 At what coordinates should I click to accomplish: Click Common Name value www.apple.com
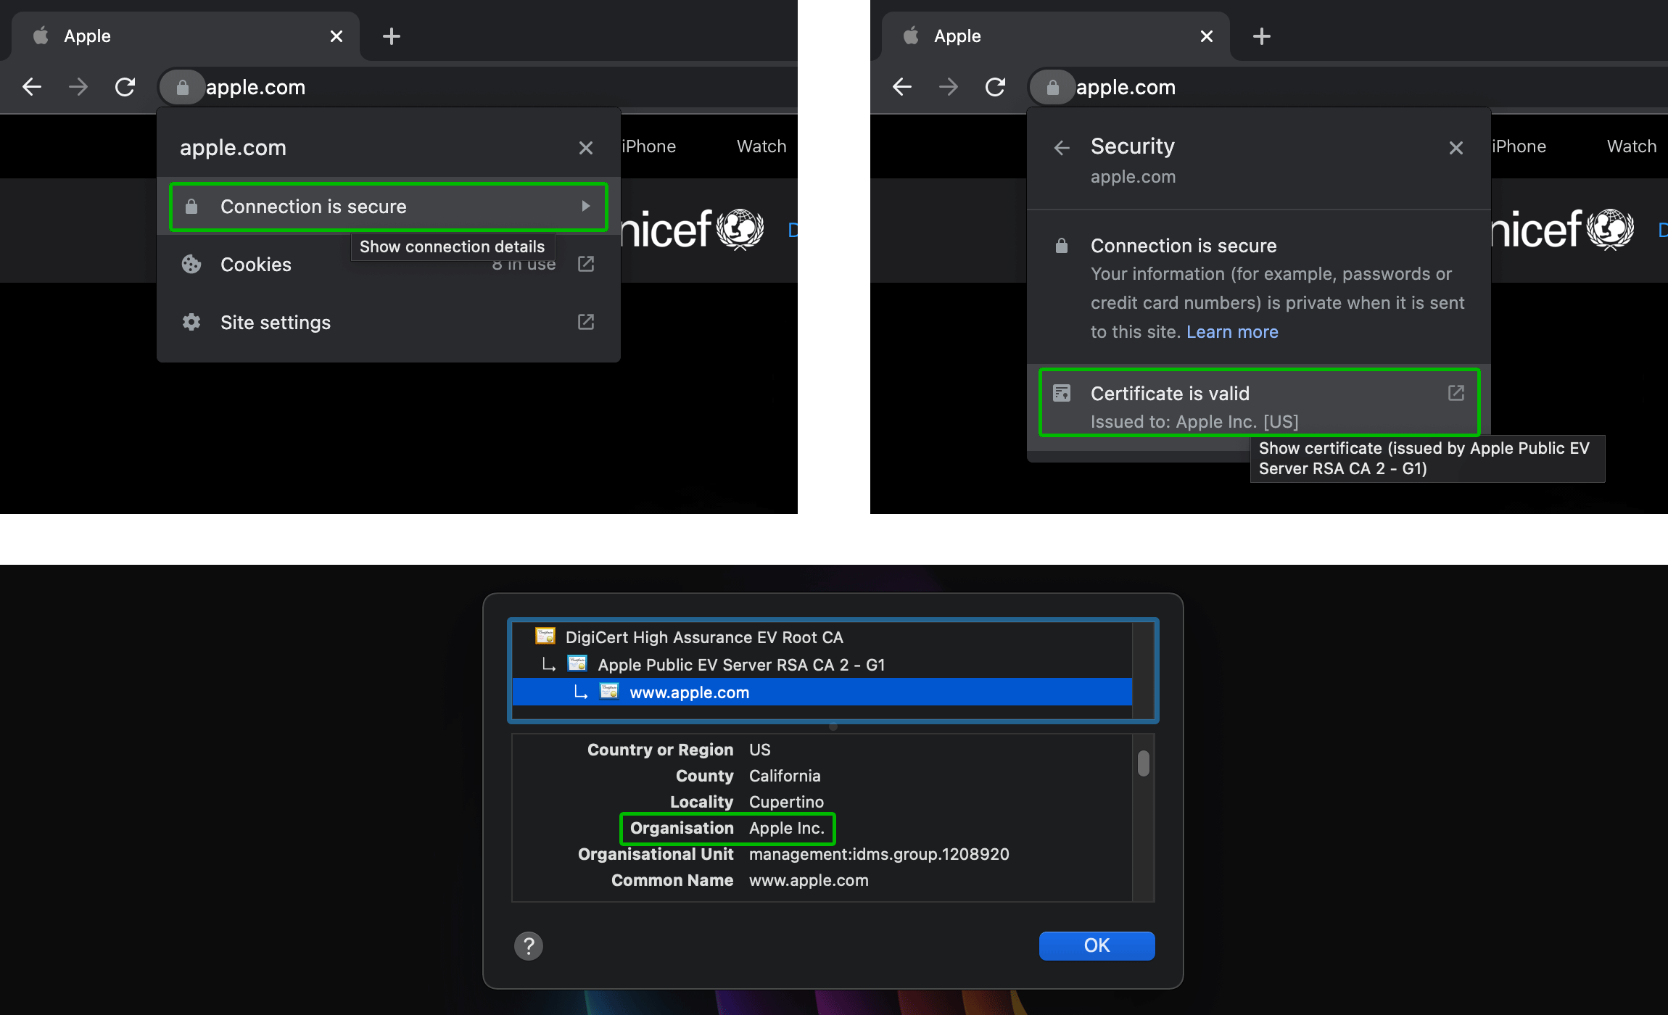coord(809,880)
